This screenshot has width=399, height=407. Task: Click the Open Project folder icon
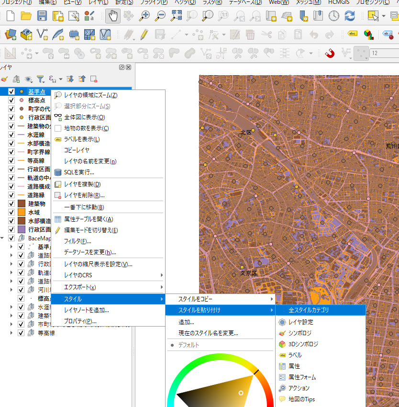coord(26,16)
